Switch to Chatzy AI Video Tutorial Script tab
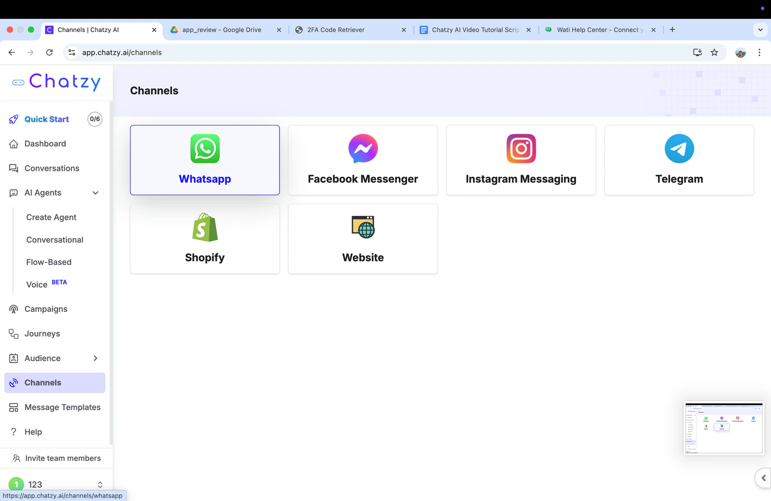 (x=476, y=30)
